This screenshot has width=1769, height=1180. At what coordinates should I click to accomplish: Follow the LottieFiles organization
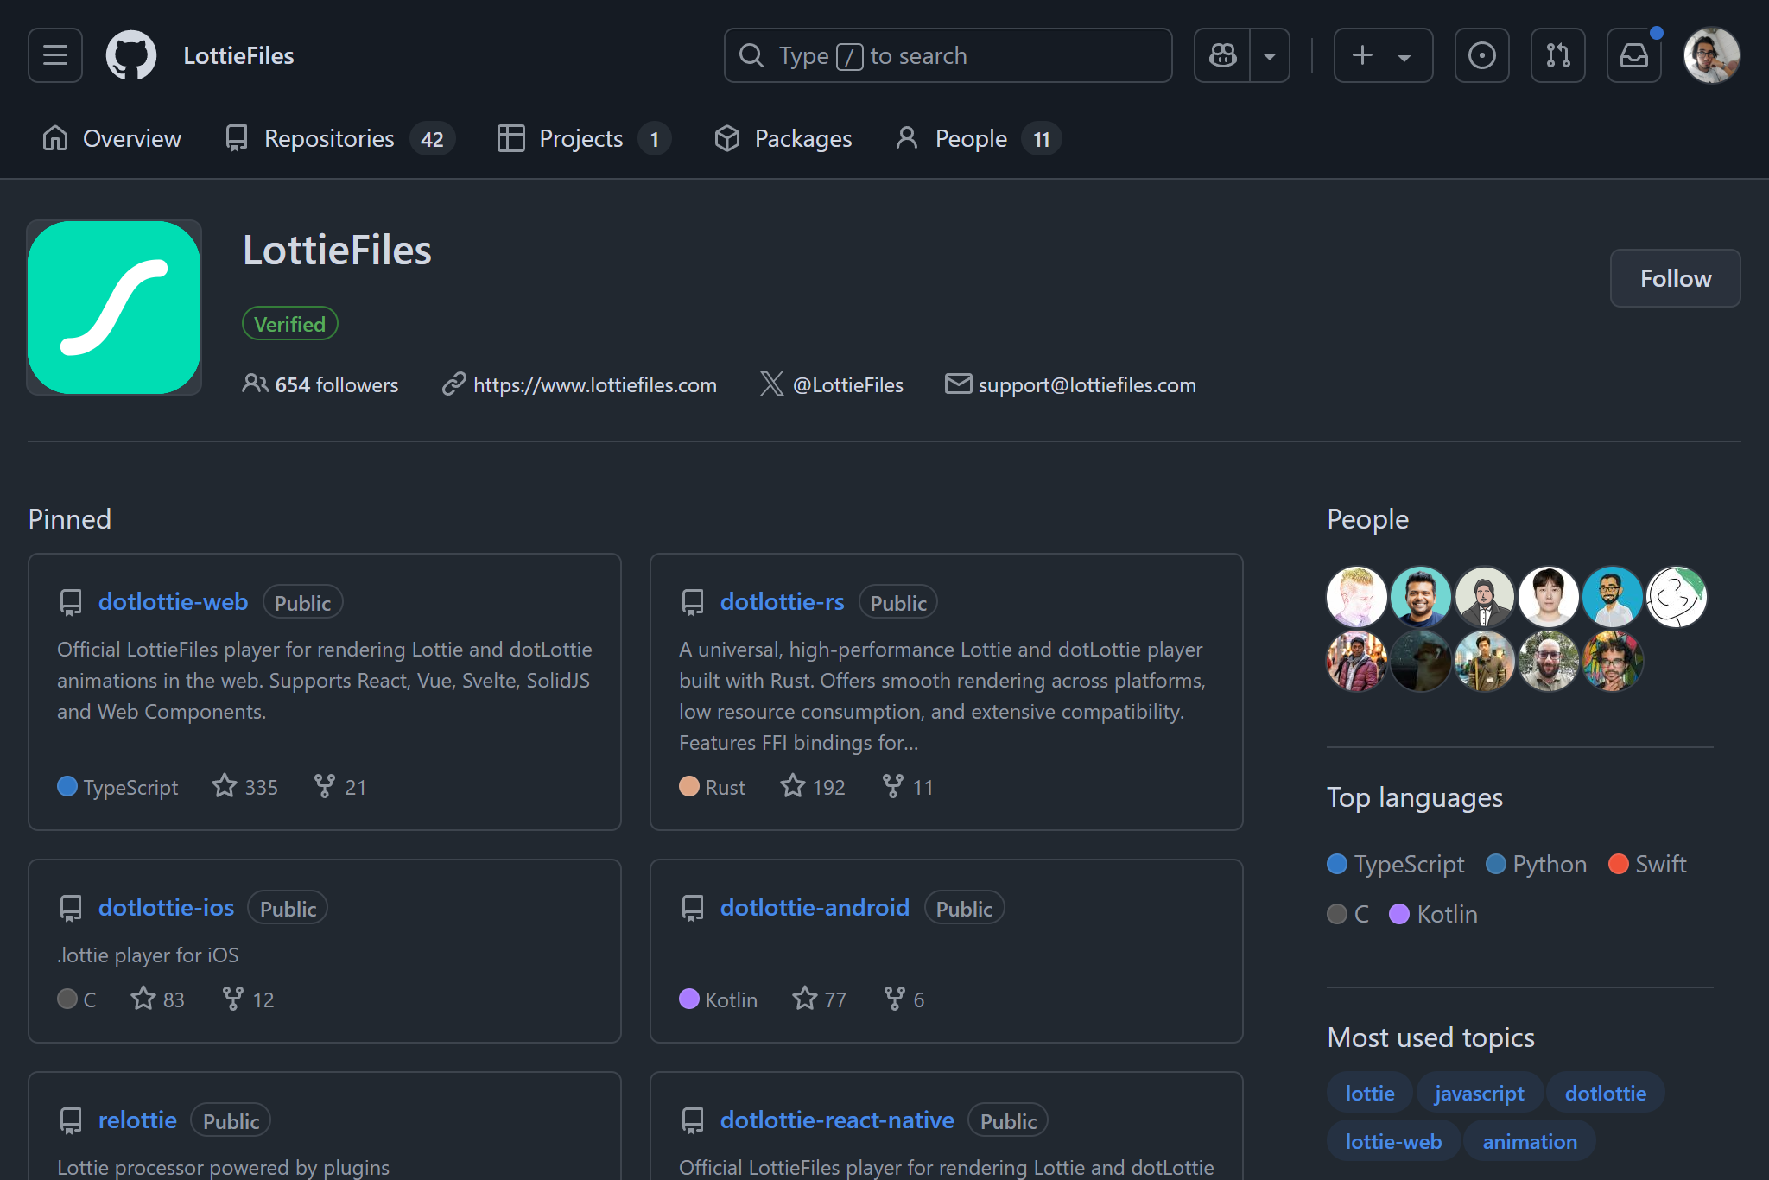coord(1675,278)
